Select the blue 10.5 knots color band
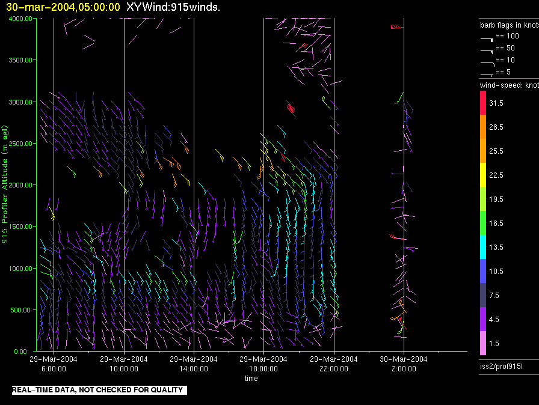 [483, 271]
